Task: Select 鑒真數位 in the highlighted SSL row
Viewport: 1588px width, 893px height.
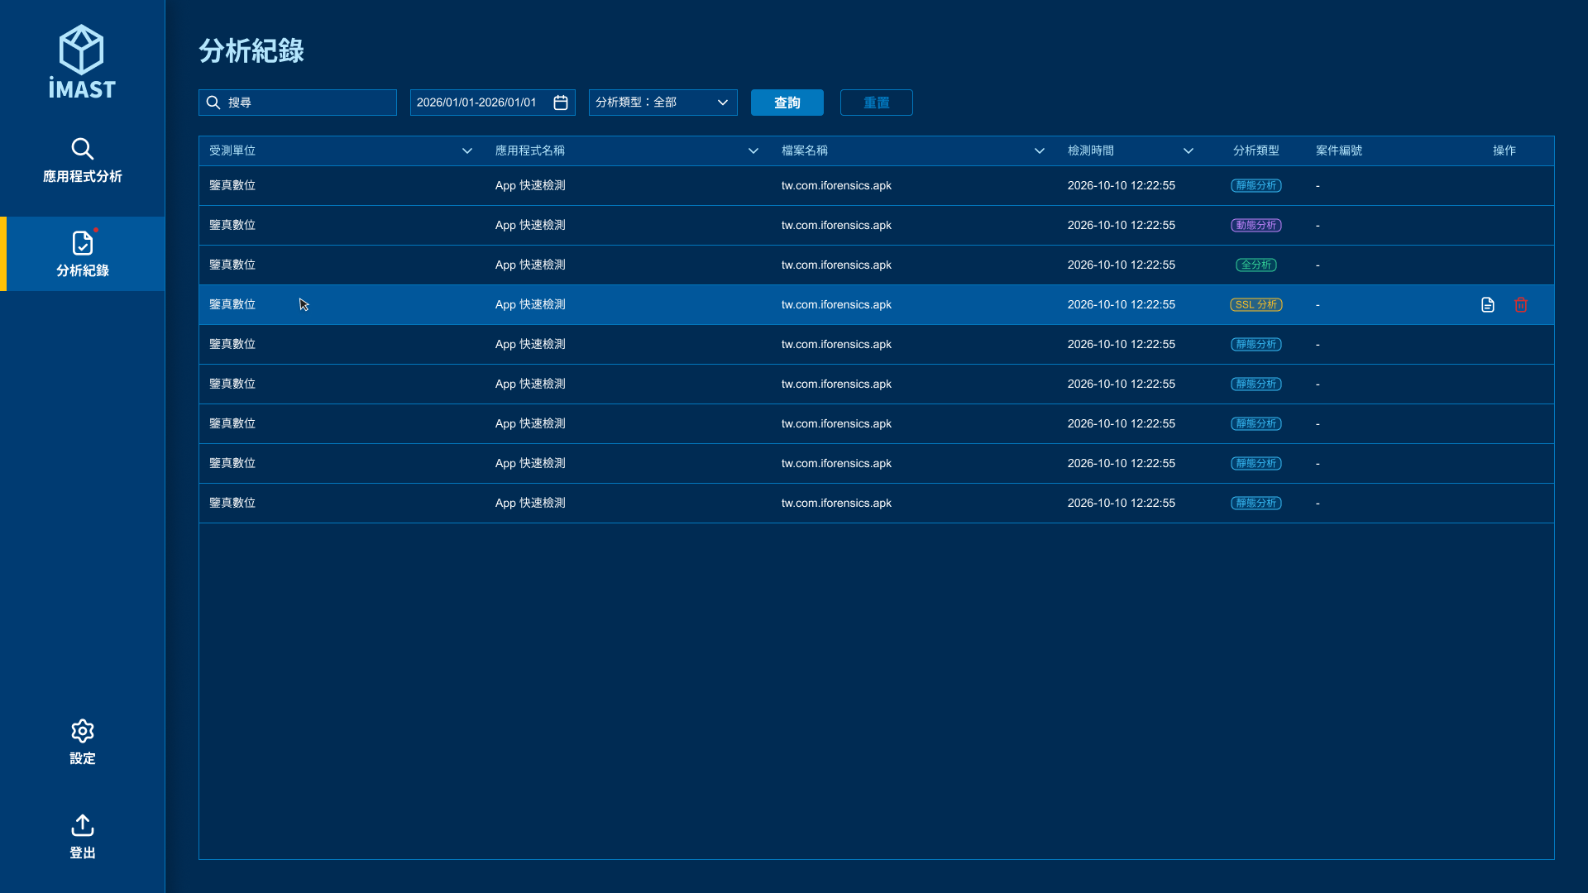Action: point(232,305)
